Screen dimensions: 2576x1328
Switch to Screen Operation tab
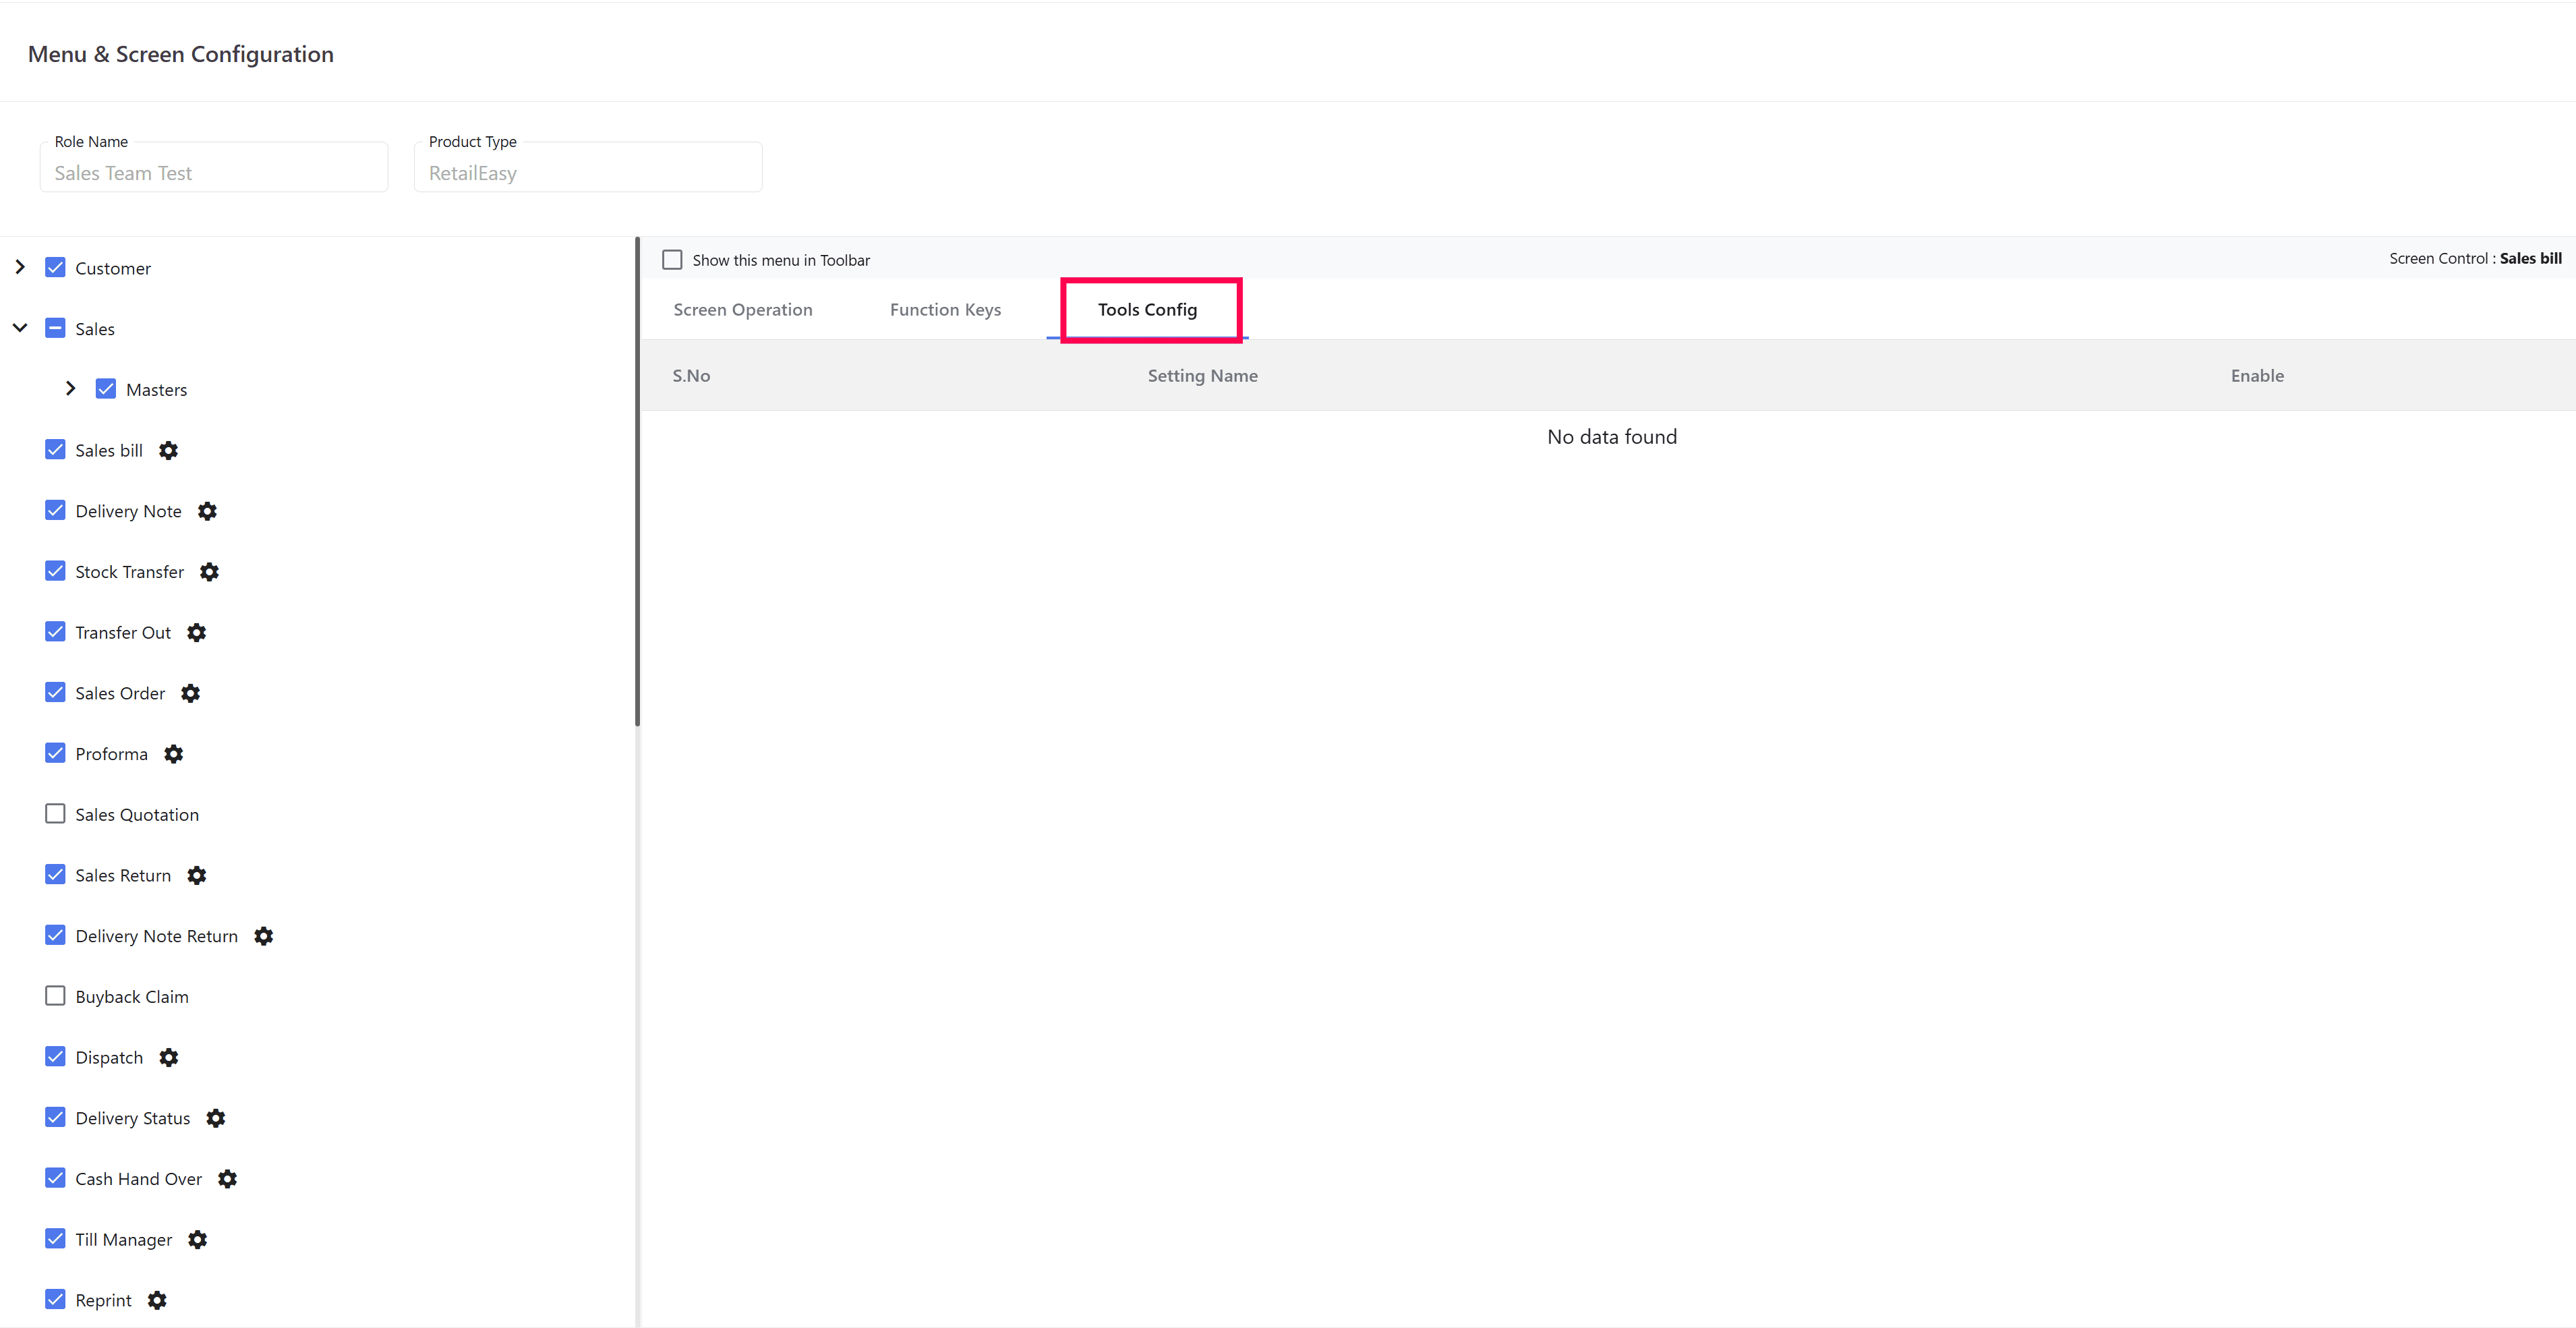[743, 310]
